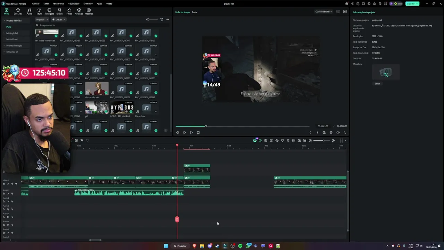
Task: Add a new track with the plus icon
Action: [x=10, y=240]
